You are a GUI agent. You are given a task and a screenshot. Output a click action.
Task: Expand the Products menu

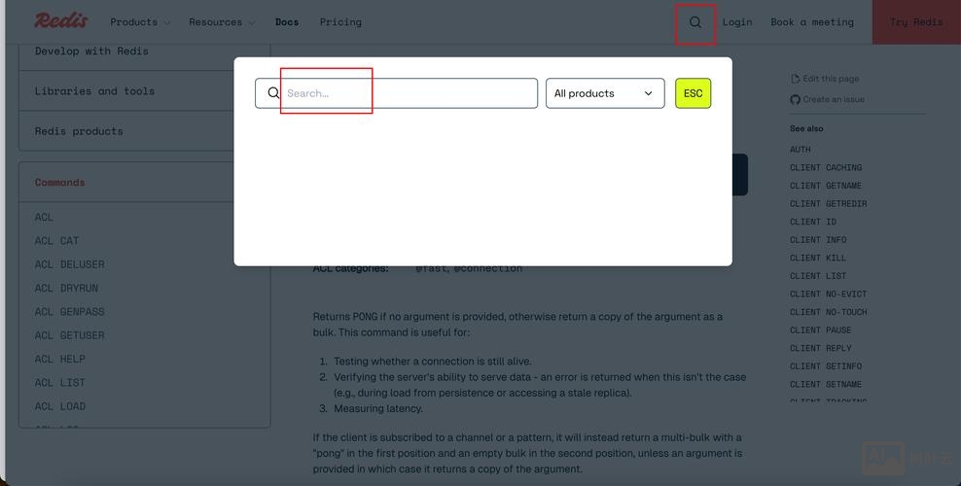tap(140, 22)
